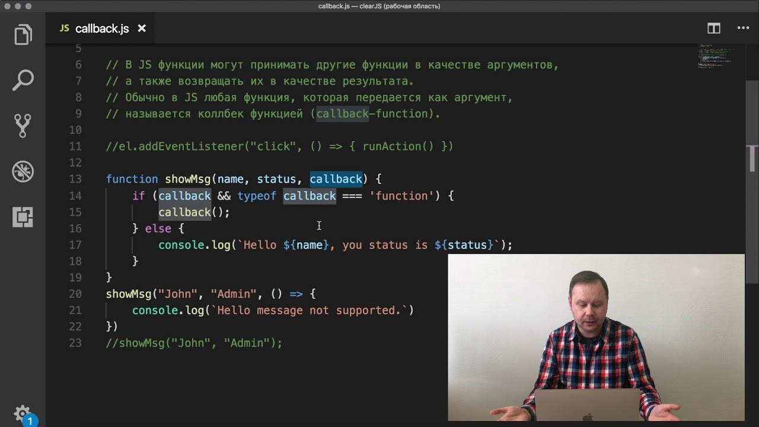Click line number 13 in gutter

75,179
